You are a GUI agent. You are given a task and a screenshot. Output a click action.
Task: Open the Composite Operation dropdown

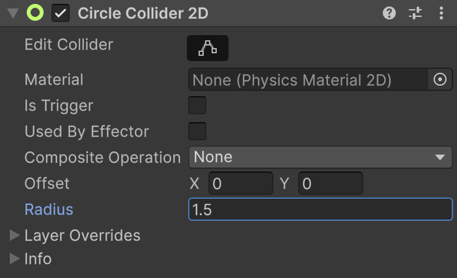pos(320,157)
